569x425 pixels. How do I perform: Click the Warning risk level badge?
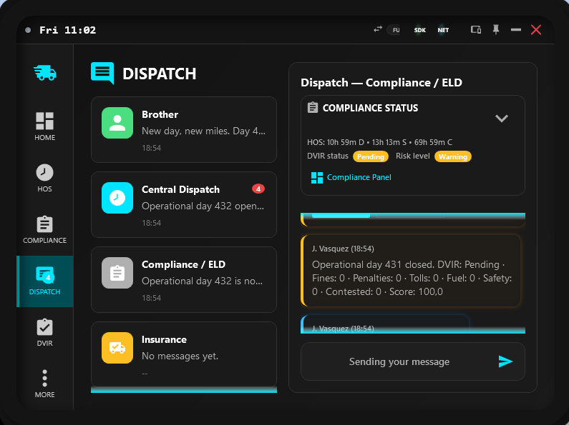(453, 156)
